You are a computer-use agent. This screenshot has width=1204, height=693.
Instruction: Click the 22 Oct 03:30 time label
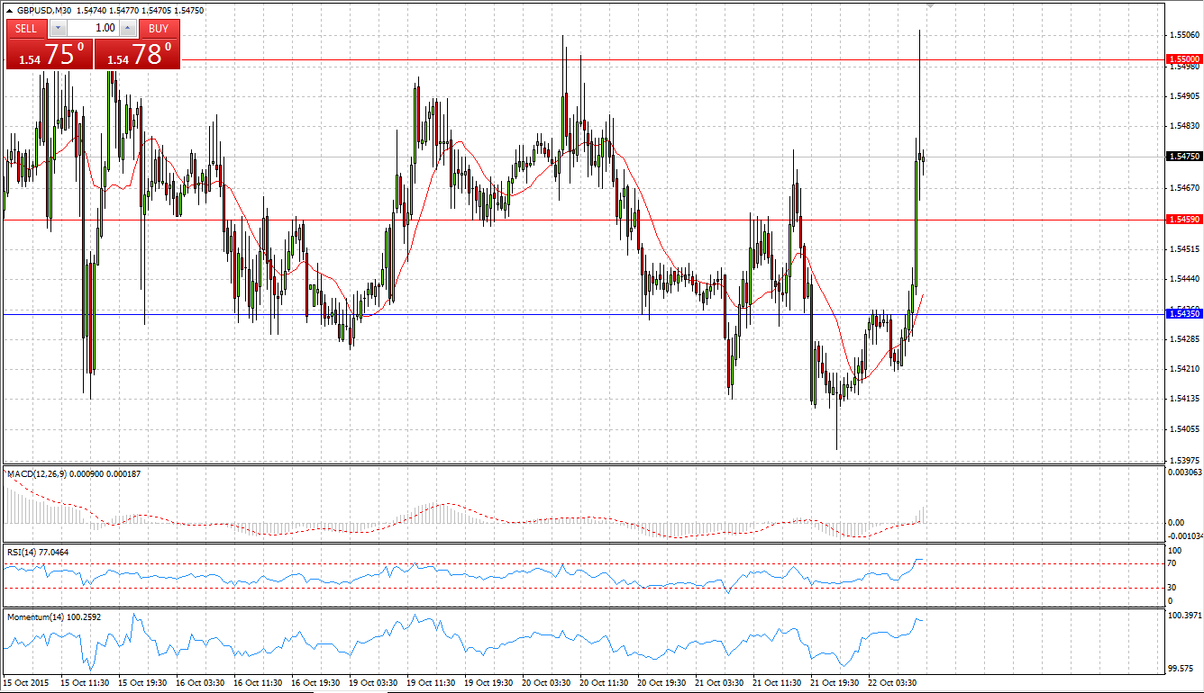pyautogui.click(x=893, y=683)
